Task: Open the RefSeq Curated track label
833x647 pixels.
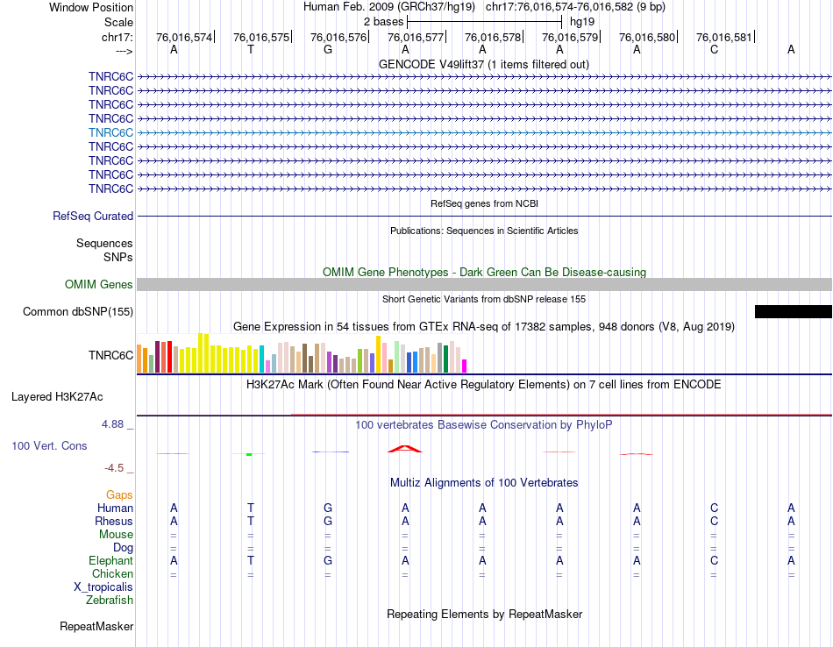Action: [93, 217]
